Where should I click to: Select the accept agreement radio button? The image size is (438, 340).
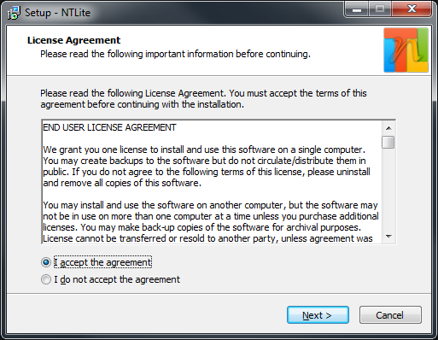pyautogui.click(x=46, y=262)
